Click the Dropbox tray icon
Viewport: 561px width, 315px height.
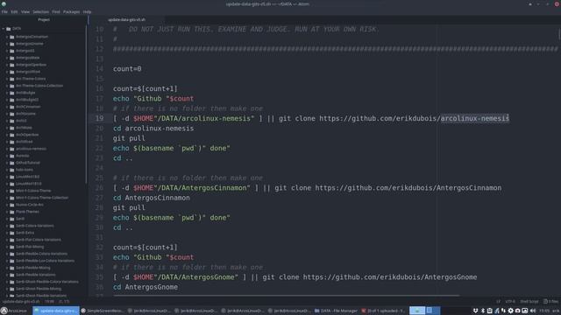(x=475, y=311)
